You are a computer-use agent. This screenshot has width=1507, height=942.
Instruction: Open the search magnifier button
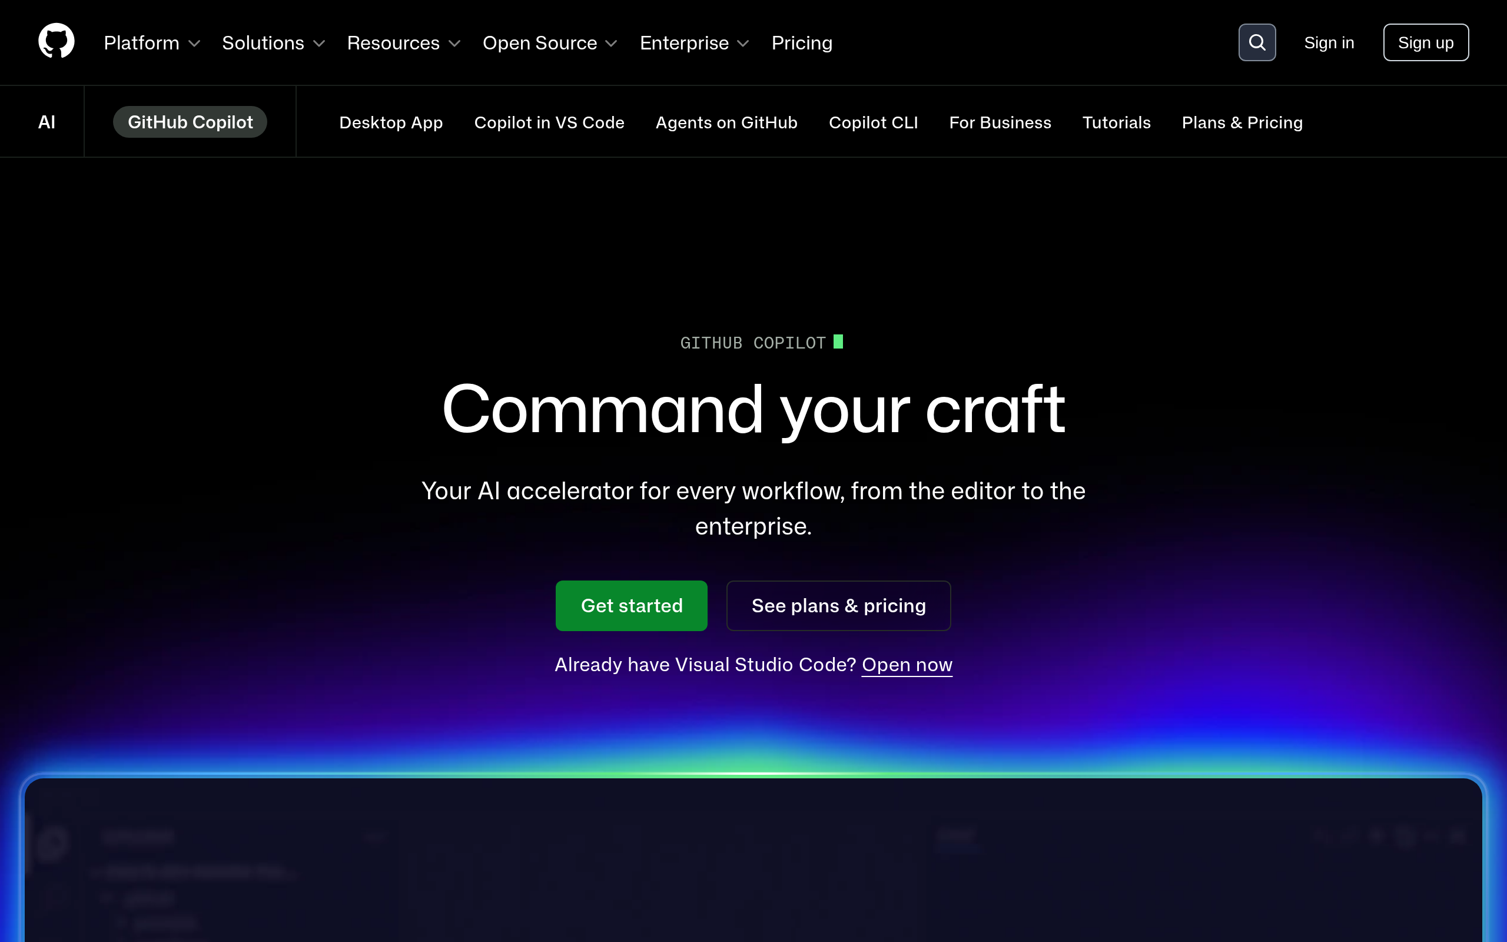pyautogui.click(x=1257, y=42)
